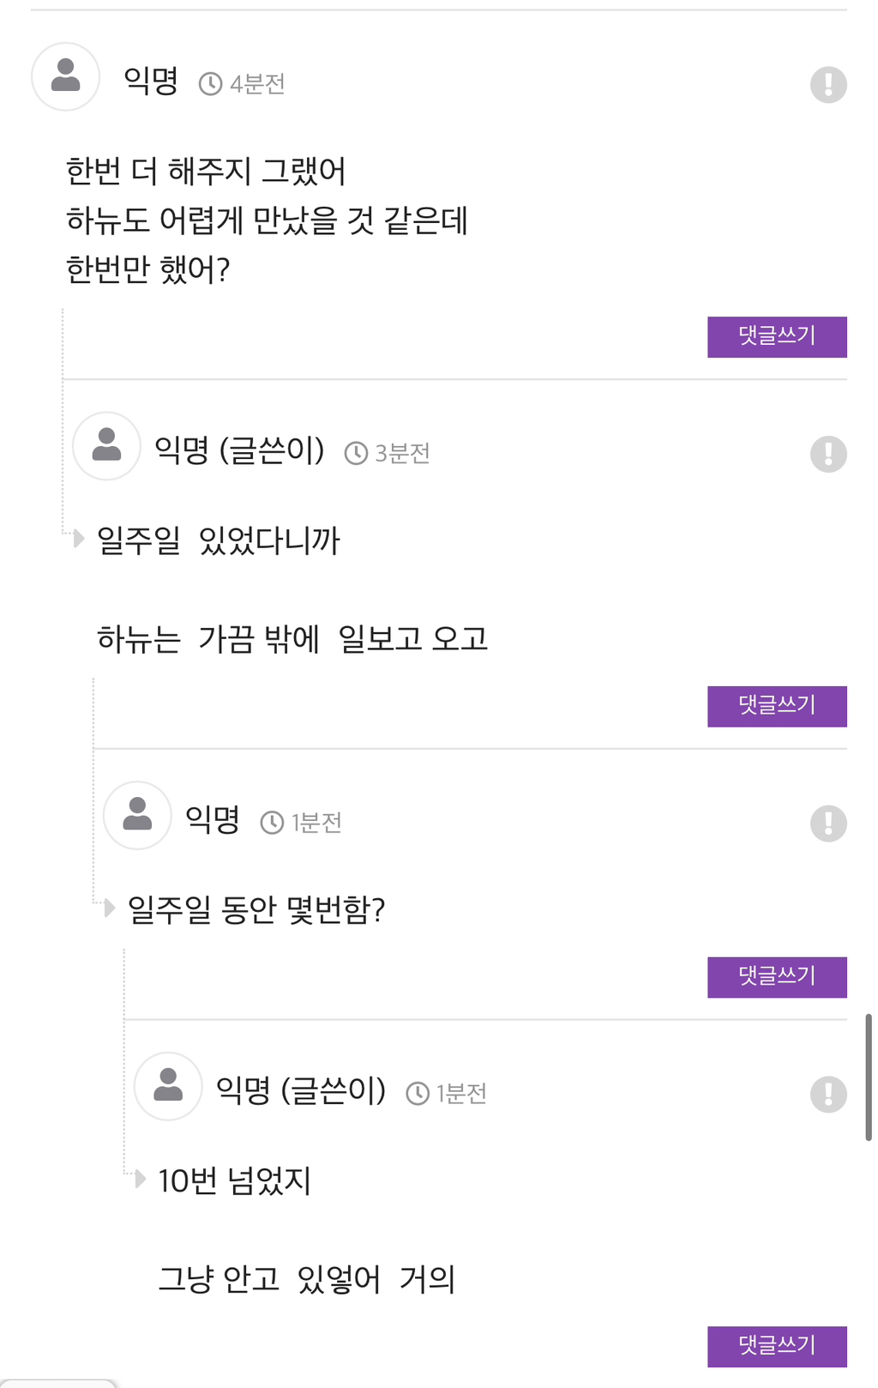The height and width of the screenshot is (1388, 878).
Task: Report the '10번 넘었지' author reply
Action: pyautogui.click(x=827, y=1094)
